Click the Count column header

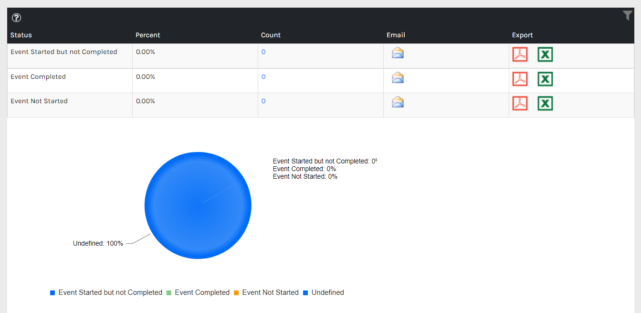point(271,35)
